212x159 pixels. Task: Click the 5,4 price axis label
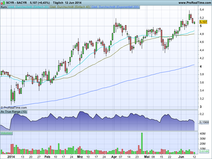[202, 10]
